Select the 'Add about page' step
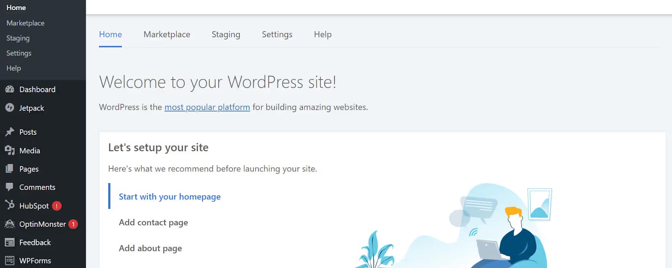672x268 pixels. point(150,248)
